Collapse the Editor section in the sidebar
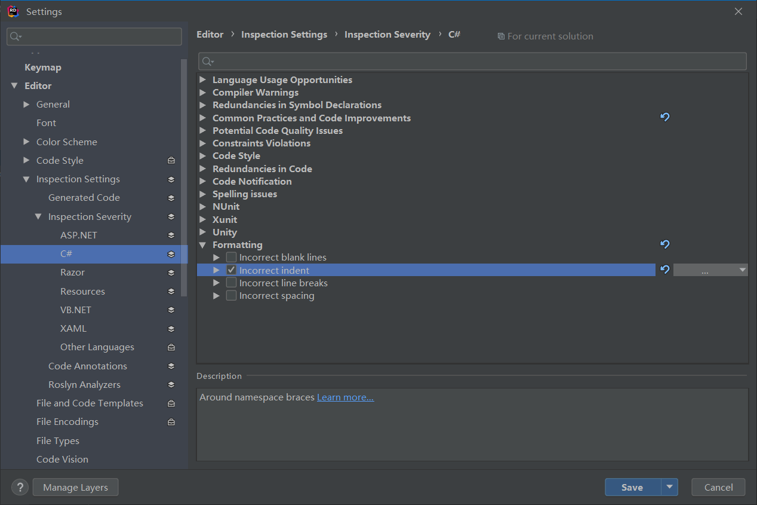 (x=14, y=86)
